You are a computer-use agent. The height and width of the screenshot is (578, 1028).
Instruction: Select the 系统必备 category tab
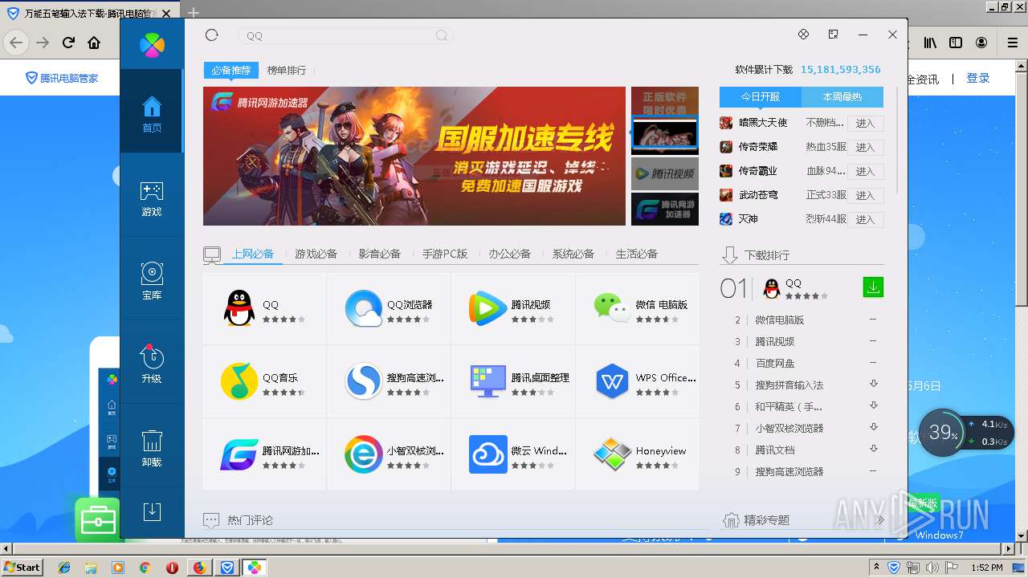[573, 254]
